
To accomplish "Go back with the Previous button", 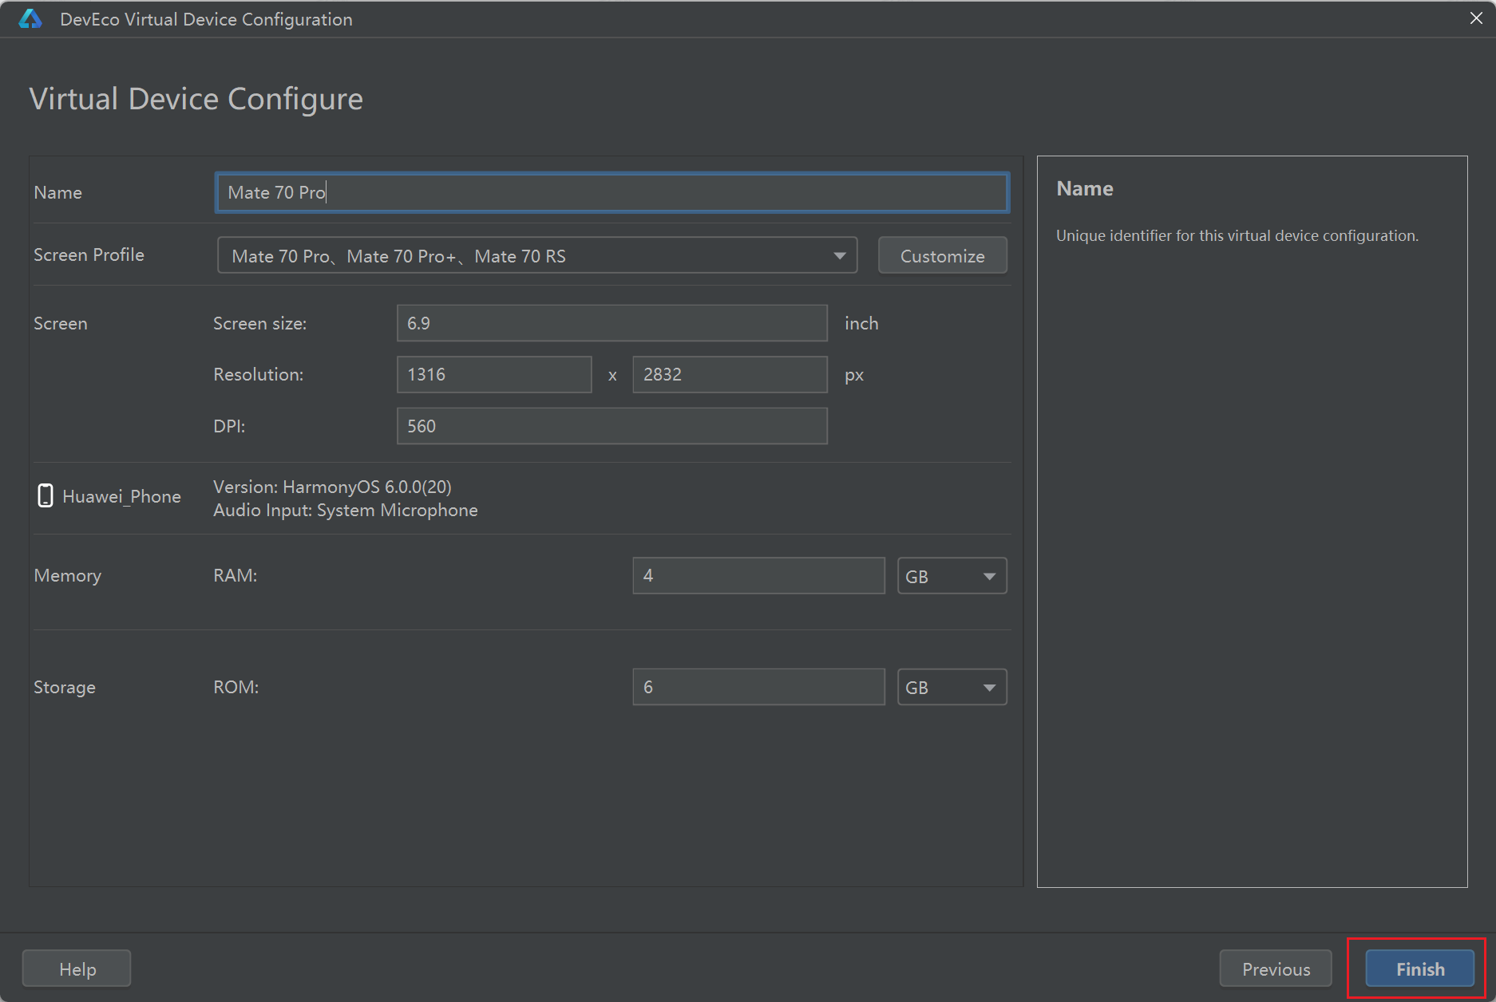I will (x=1276, y=968).
